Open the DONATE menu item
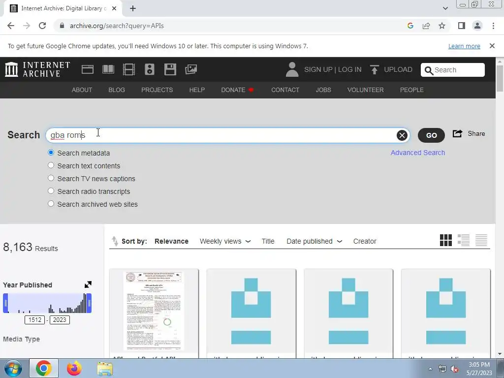Screen dimensions: 504x378 (x=237, y=90)
